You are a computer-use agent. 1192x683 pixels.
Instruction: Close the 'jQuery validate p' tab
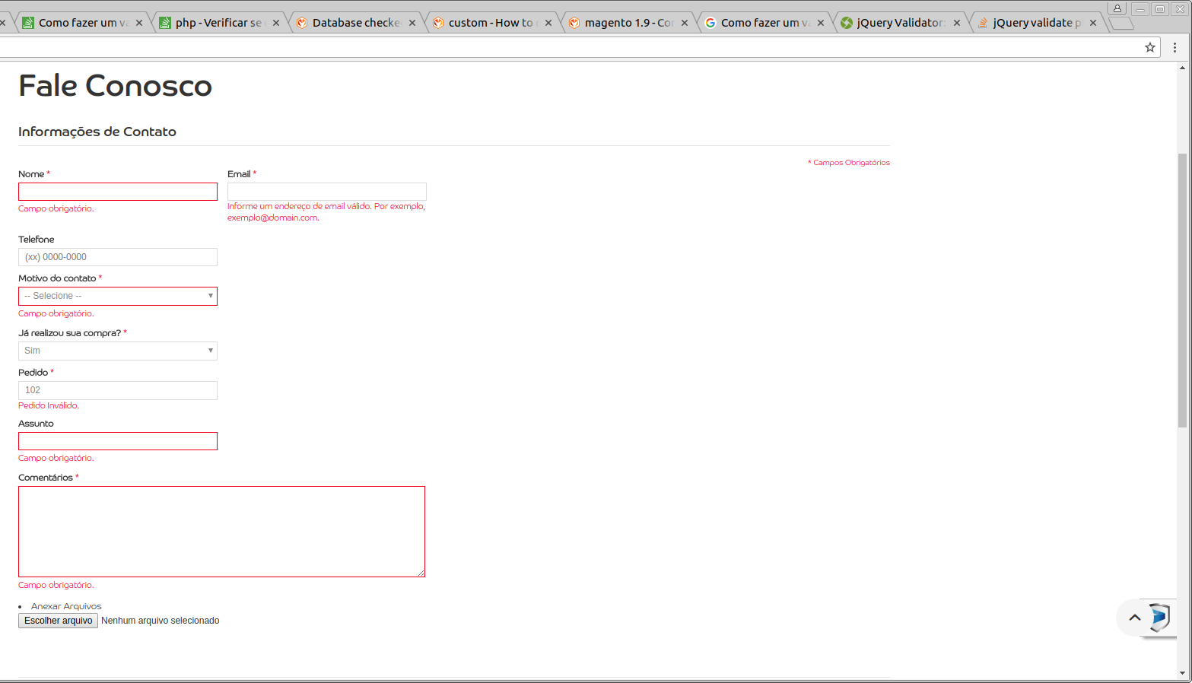tap(1093, 23)
